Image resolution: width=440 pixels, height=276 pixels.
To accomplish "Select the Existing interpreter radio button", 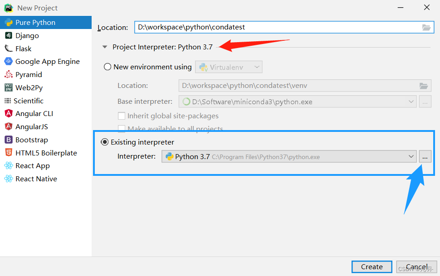I will click(x=105, y=142).
